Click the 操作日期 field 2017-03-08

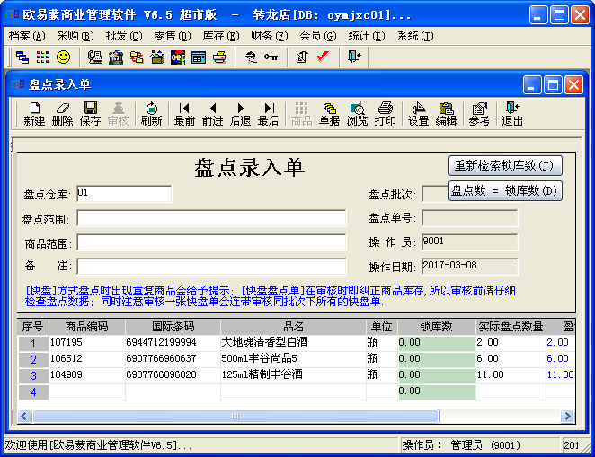click(x=470, y=267)
